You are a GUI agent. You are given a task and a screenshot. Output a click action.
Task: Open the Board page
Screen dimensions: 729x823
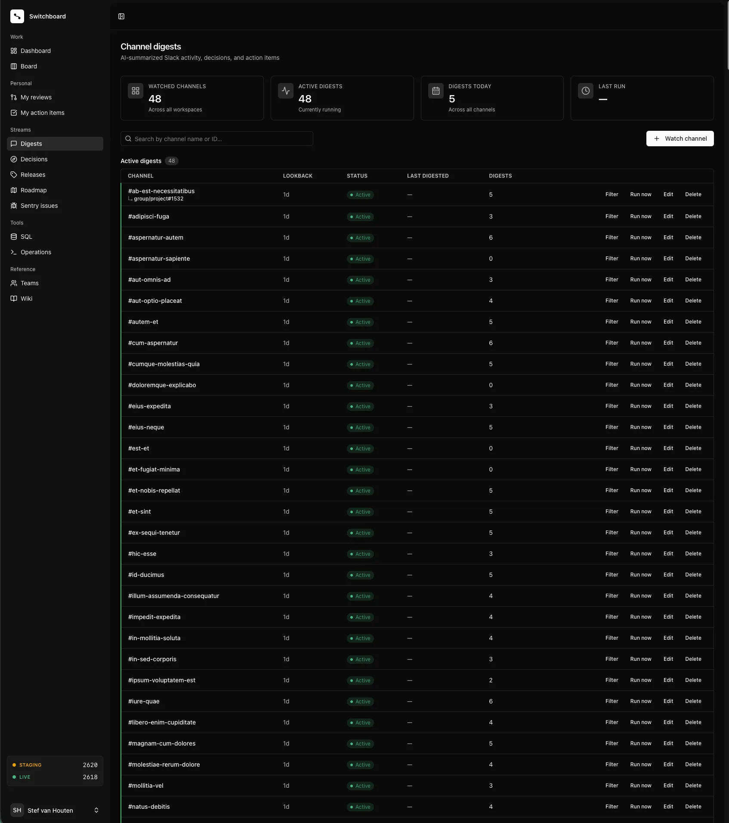[x=55, y=66]
